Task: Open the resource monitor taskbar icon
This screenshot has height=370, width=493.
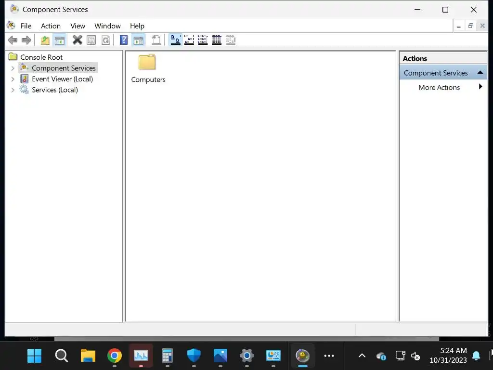Action: (x=141, y=356)
